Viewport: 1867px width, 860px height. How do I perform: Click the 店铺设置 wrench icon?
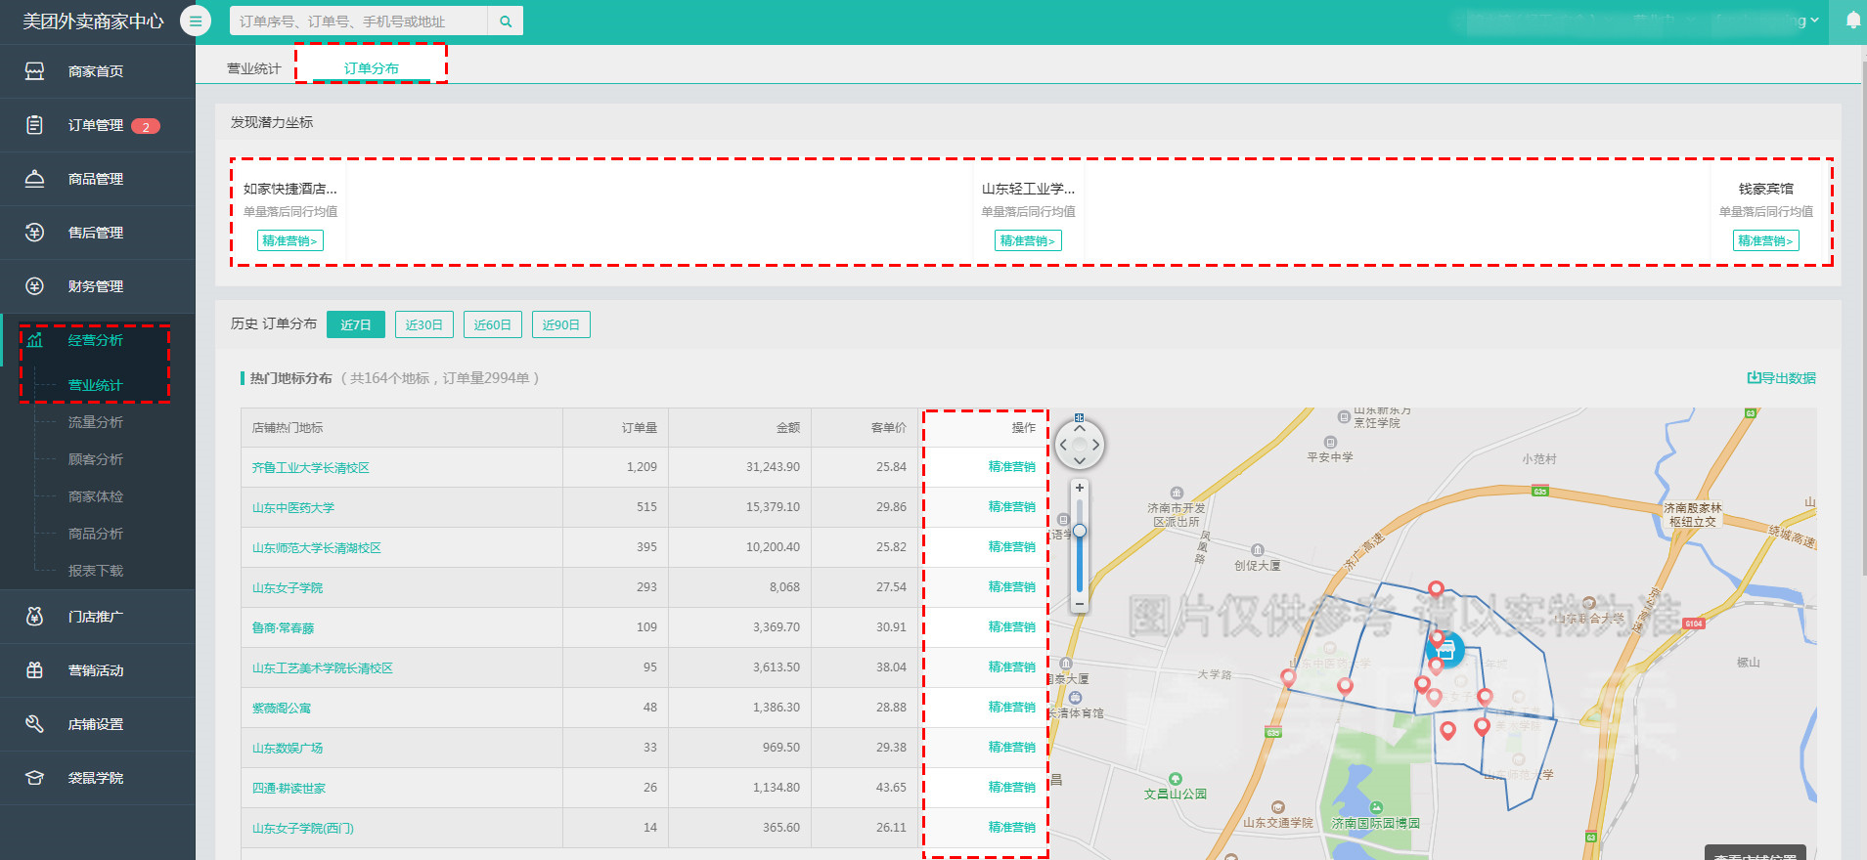[x=34, y=724]
